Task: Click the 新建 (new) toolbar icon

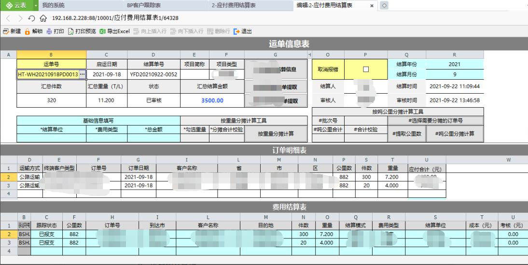Action: coord(6,31)
